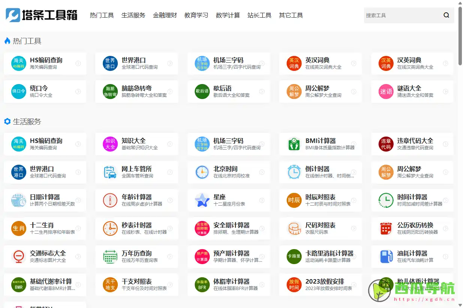Switch to the 金融理财 menu tab
The height and width of the screenshot is (308, 463).
coord(165,15)
